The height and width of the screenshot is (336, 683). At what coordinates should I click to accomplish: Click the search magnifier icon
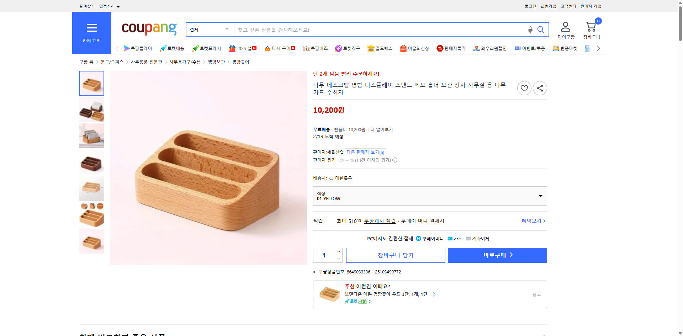tap(540, 30)
